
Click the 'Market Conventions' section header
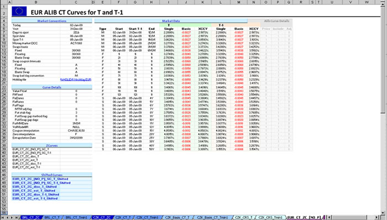52,21
